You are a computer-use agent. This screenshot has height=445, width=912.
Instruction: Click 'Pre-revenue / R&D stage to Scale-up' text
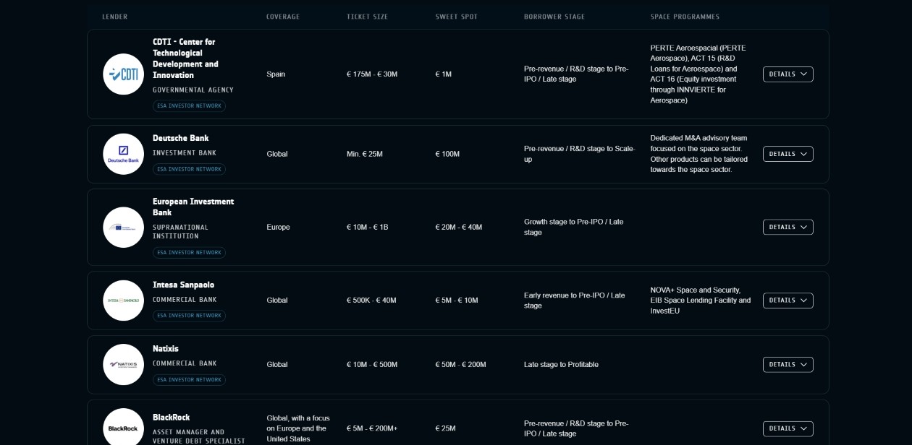579,154
